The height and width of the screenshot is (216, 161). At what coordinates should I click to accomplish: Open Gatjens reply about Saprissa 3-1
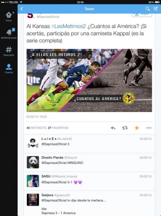(x=89, y=203)
